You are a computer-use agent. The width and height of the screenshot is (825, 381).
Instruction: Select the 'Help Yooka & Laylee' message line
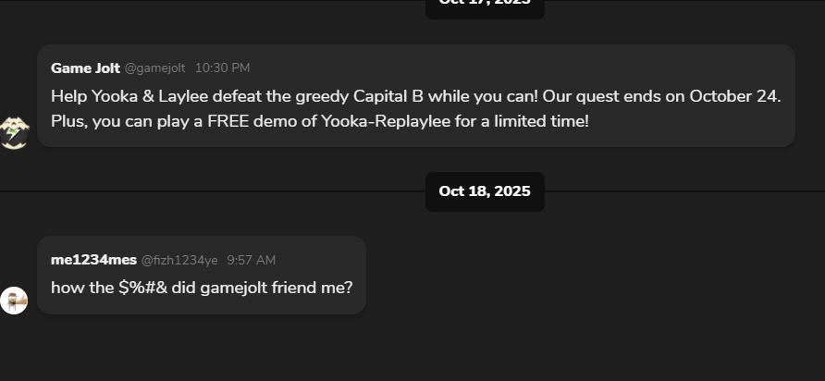point(416,96)
